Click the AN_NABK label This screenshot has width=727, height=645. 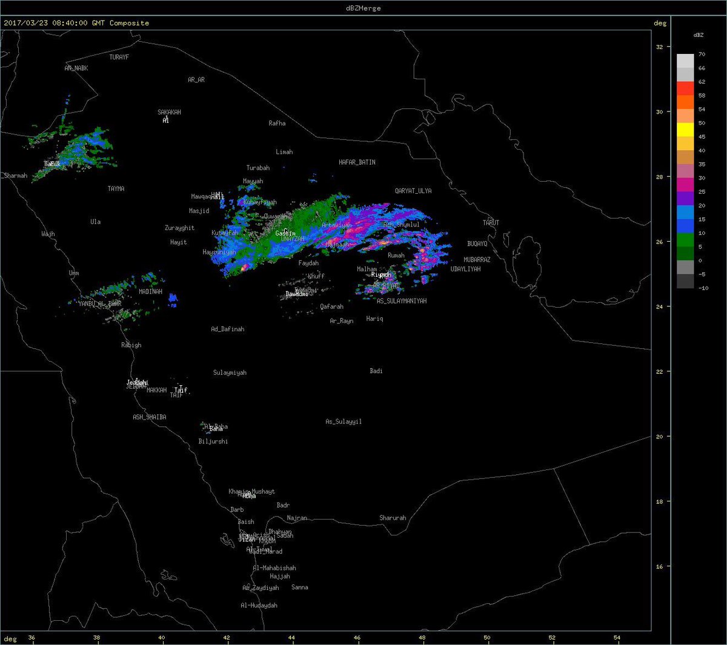tap(76, 68)
